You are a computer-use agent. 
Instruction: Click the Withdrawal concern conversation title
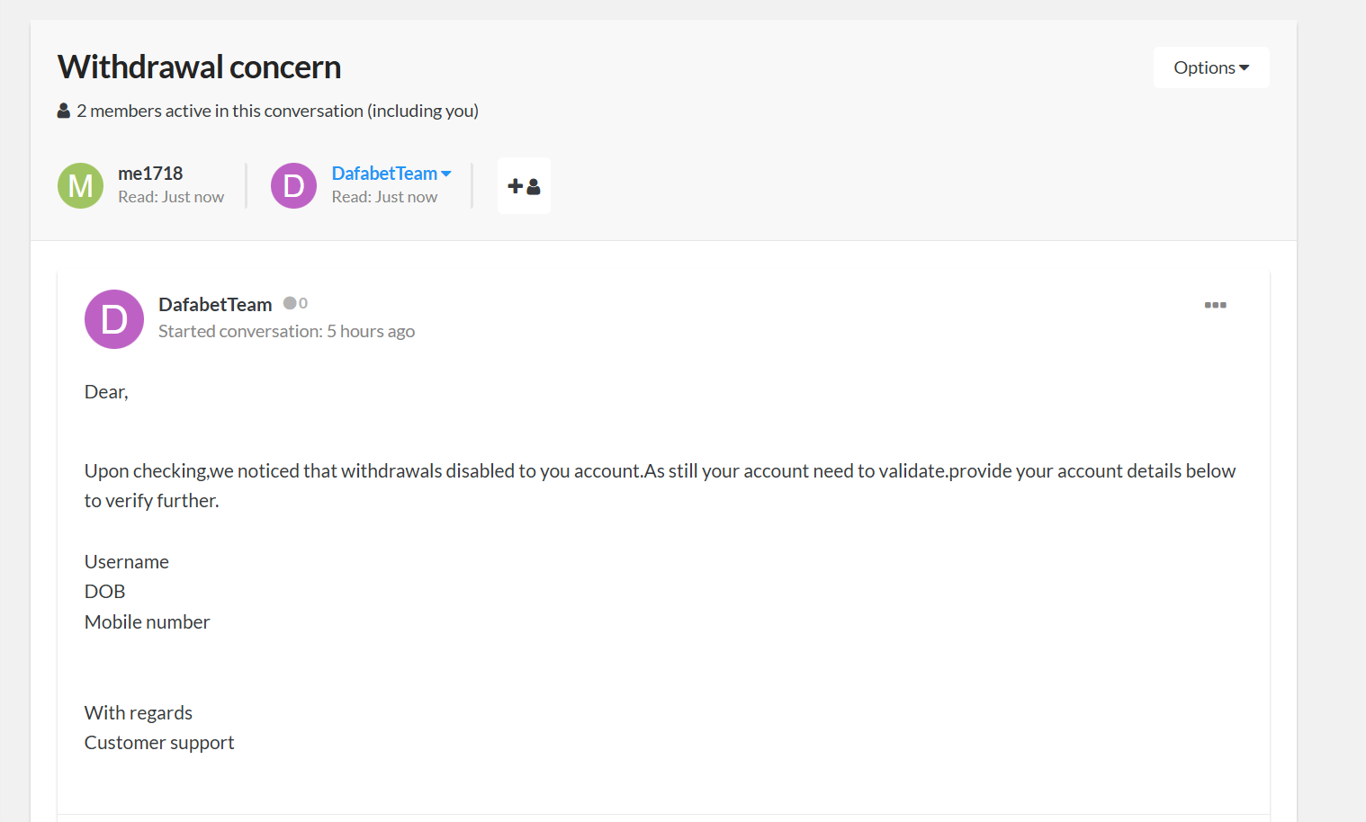tap(200, 67)
